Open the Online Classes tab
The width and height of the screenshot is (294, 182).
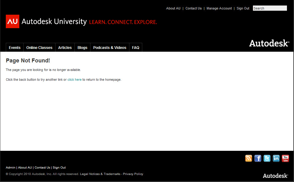[39, 47]
